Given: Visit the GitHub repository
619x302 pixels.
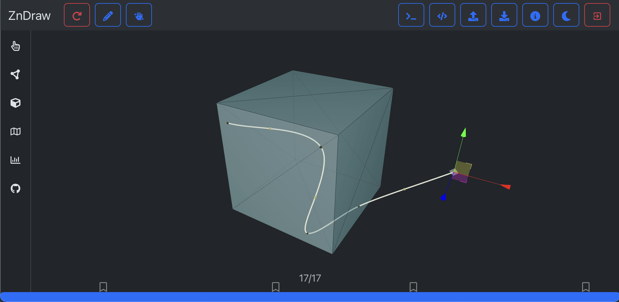Looking at the screenshot, I should point(16,189).
